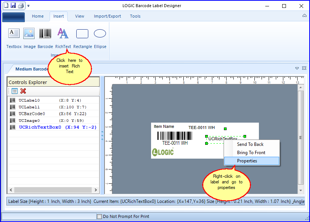Go to the Import/Export ribbon tab
Image resolution: width=310 pixels, height=222 pixels.
point(107,16)
